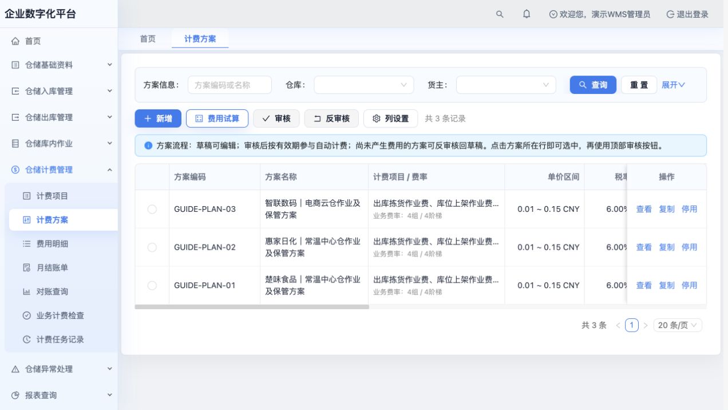This screenshot has width=728, height=410.
Task: Click the 仓储基础资料 sidebar icon
Action: click(x=15, y=65)
